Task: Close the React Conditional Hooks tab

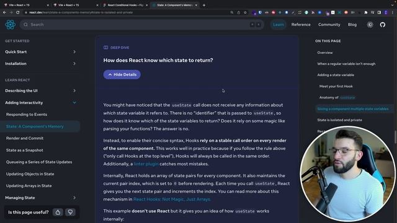Action: (146, 5)
